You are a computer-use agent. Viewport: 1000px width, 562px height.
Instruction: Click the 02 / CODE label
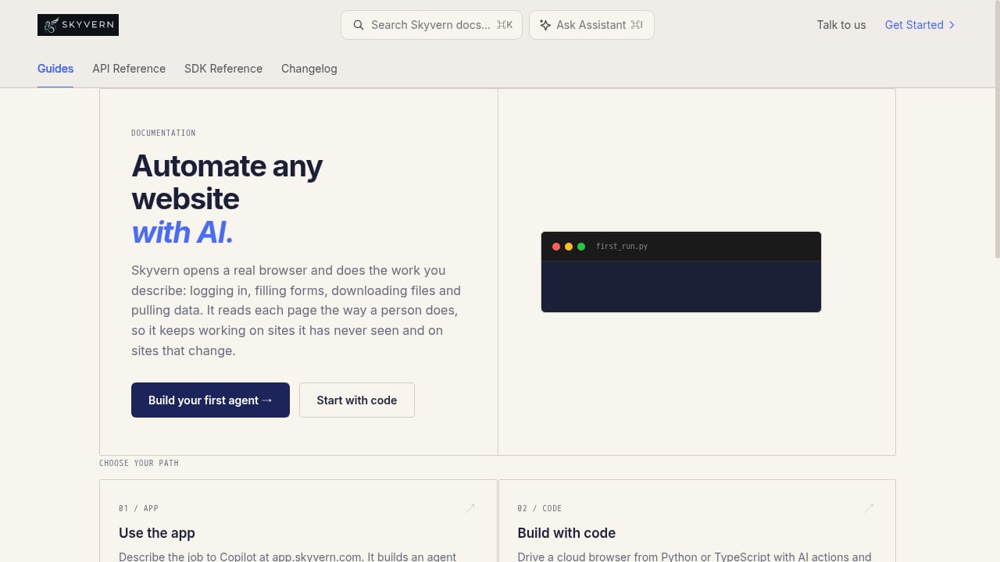click(x=540, y=509)
